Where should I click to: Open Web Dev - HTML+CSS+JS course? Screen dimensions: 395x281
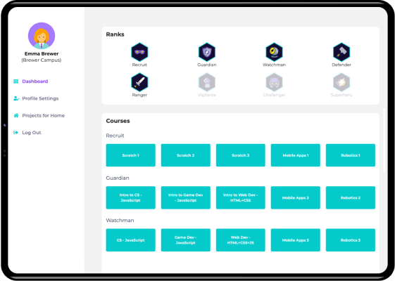241,240
